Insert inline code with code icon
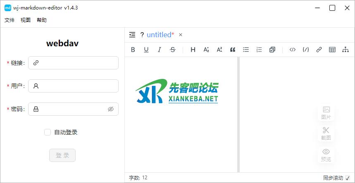This screenshot has width=355, height=183. (292, 50)
